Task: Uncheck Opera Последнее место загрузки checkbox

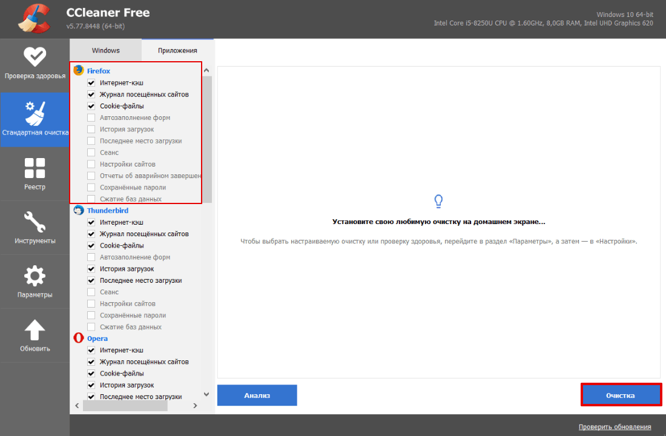Action: tap(91, 397)
